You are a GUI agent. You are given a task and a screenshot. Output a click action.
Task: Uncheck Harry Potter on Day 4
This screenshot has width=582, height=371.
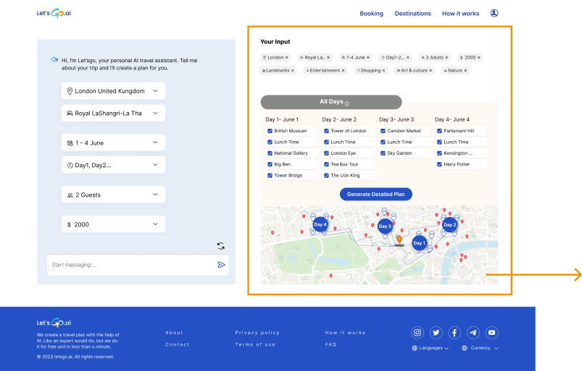click(439, 164)
